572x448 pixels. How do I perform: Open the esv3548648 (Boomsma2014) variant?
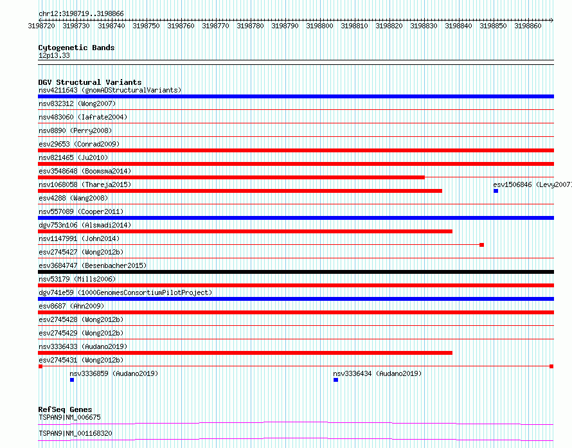click(85, 171)
